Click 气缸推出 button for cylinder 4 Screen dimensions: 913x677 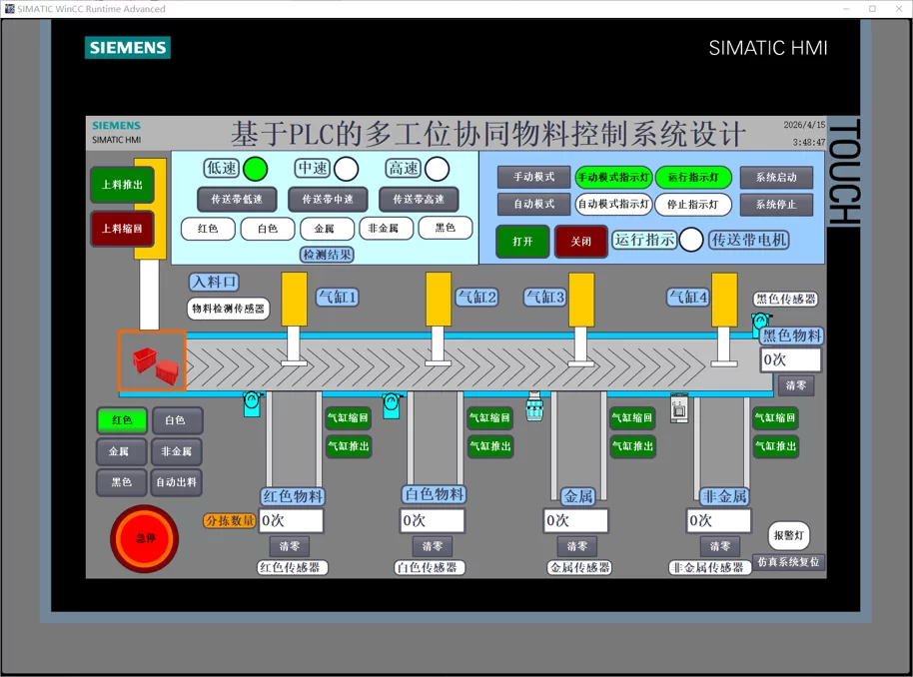775,446
